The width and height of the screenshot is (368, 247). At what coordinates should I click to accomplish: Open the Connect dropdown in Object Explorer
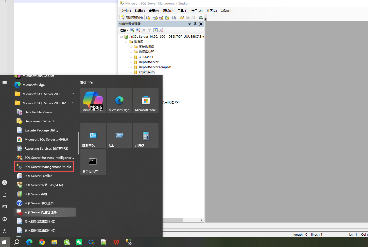124,30
